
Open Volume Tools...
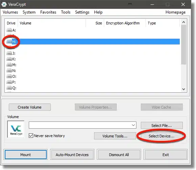[x=115, y=136]
